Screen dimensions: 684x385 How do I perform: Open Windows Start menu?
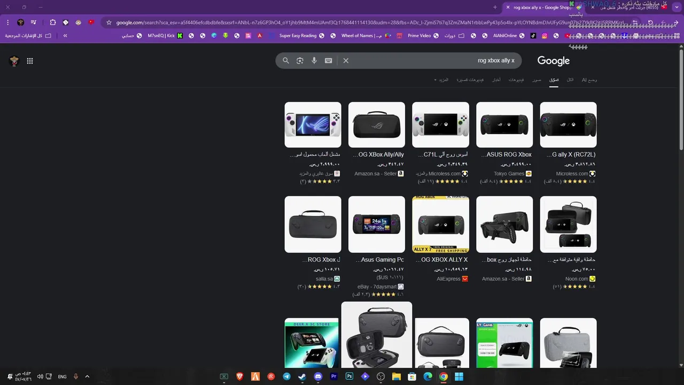coord(459,376)
